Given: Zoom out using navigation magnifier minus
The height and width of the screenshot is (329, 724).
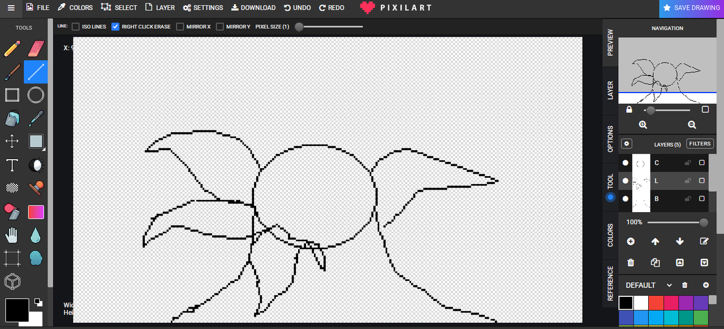Looking at the screenshot, I should click(x=692, y=125).
